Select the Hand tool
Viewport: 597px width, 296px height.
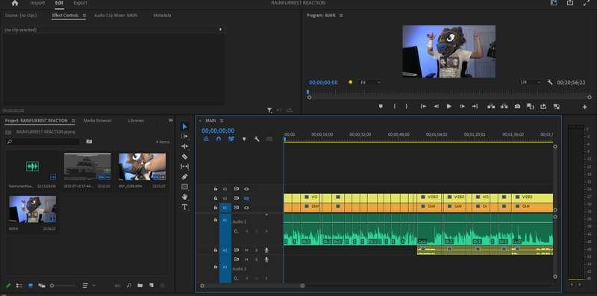point(184,197)
